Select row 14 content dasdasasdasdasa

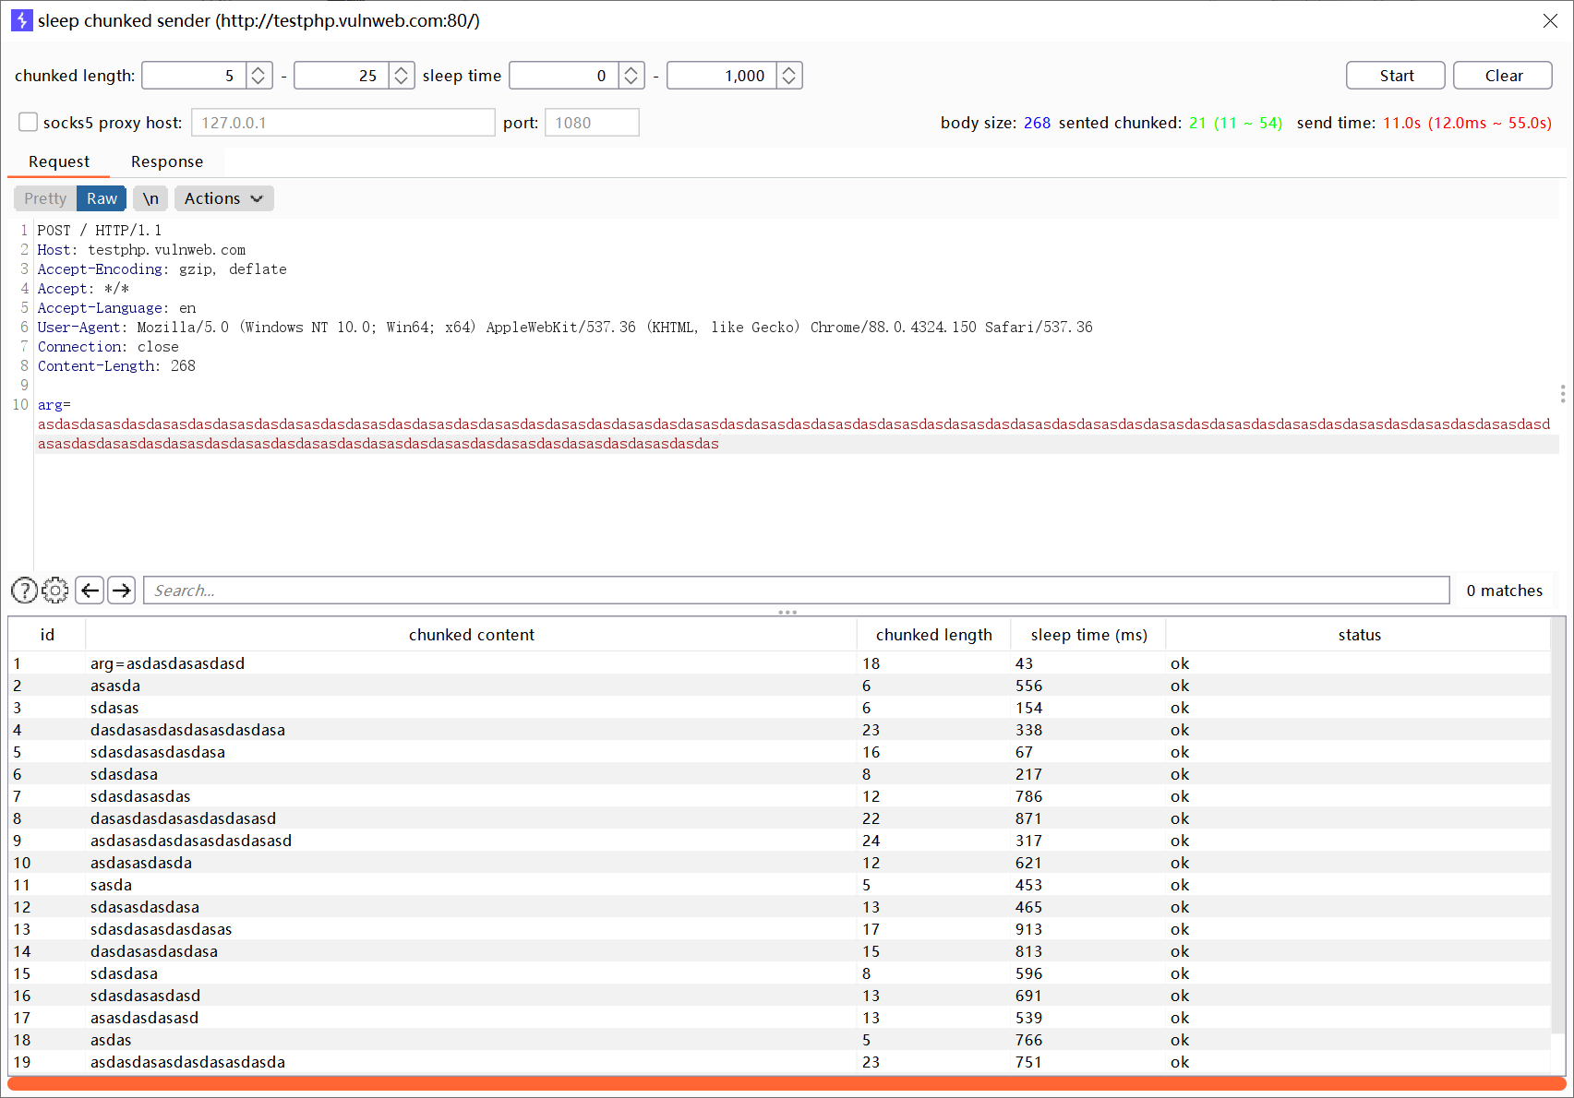[779, 951]
